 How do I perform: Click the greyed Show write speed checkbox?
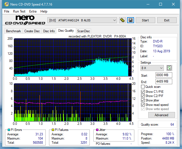pyautogui.click(x=143, y=109)
